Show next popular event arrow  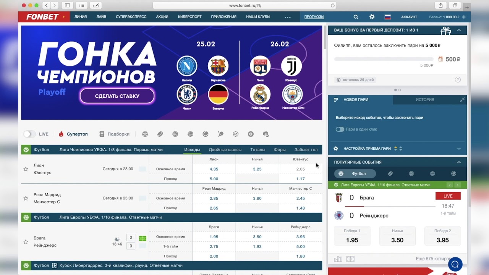[458, 185]
